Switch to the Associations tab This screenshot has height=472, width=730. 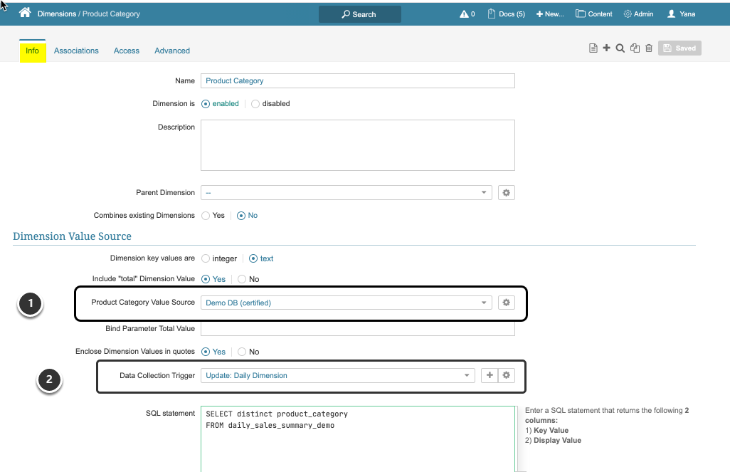point(76,51)
